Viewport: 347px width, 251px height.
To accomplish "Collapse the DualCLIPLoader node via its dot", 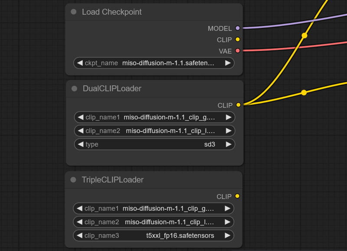I will (74, 89).
